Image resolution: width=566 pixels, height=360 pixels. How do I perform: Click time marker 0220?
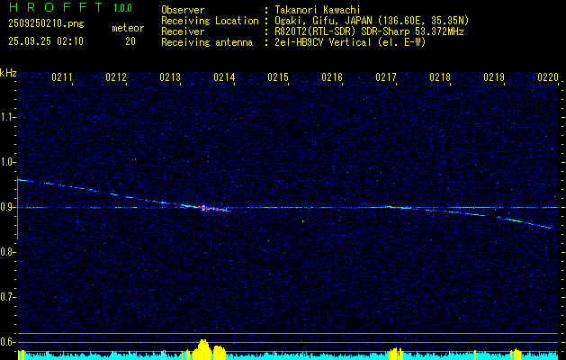(x=548, y=77)
